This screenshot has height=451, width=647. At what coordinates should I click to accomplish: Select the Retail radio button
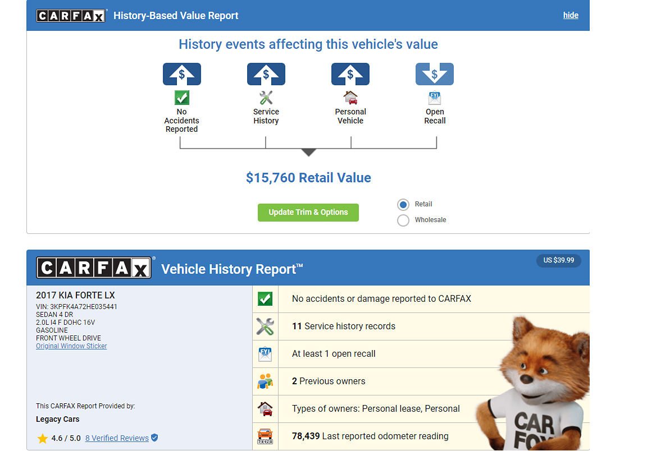[403, 205]
